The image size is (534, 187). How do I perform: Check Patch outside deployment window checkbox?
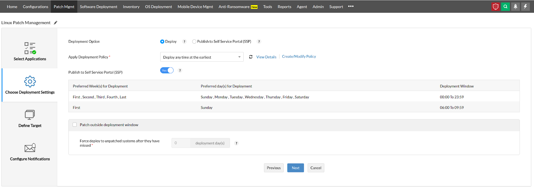click(x=75, y=125)
